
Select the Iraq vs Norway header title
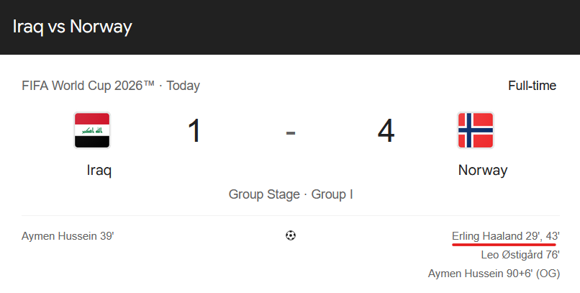point(73,27)
